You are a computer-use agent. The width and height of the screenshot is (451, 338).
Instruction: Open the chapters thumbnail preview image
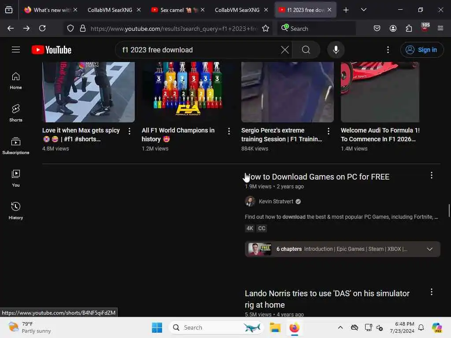click(260, 249)
